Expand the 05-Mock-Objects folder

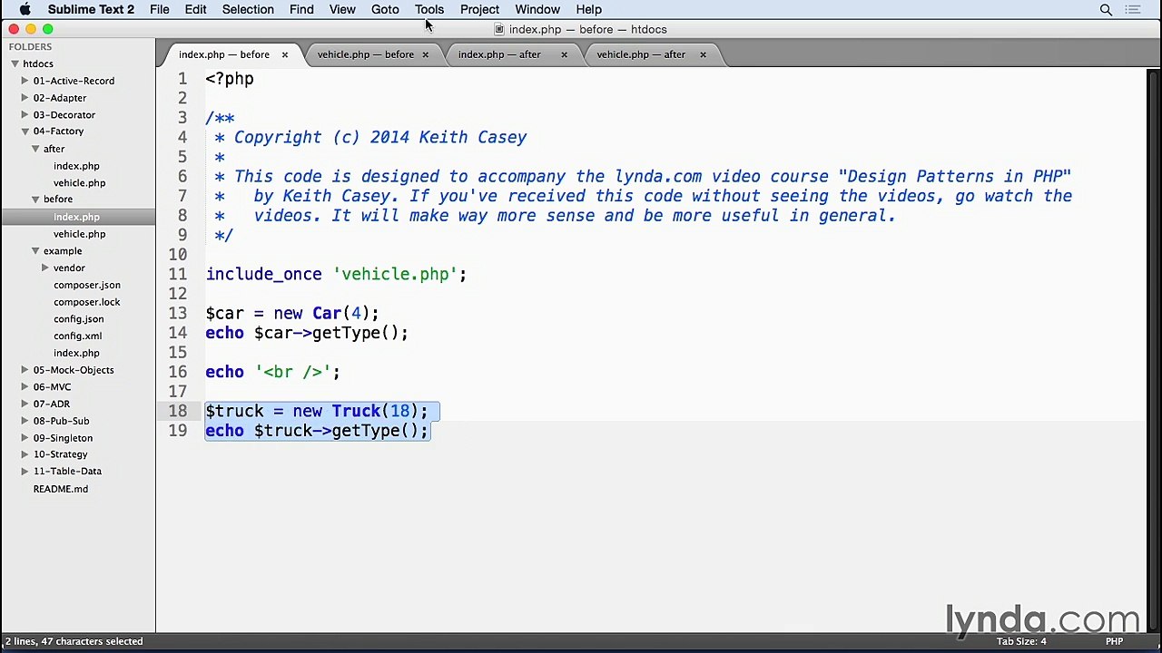[x=25, y=370]
